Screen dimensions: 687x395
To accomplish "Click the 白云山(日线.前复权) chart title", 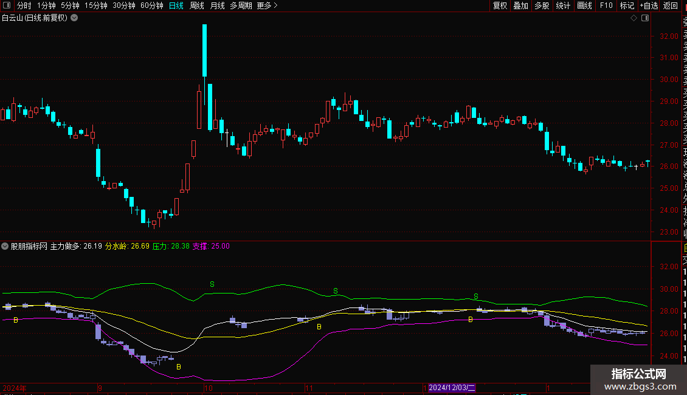I will click(x=35, y=18).
